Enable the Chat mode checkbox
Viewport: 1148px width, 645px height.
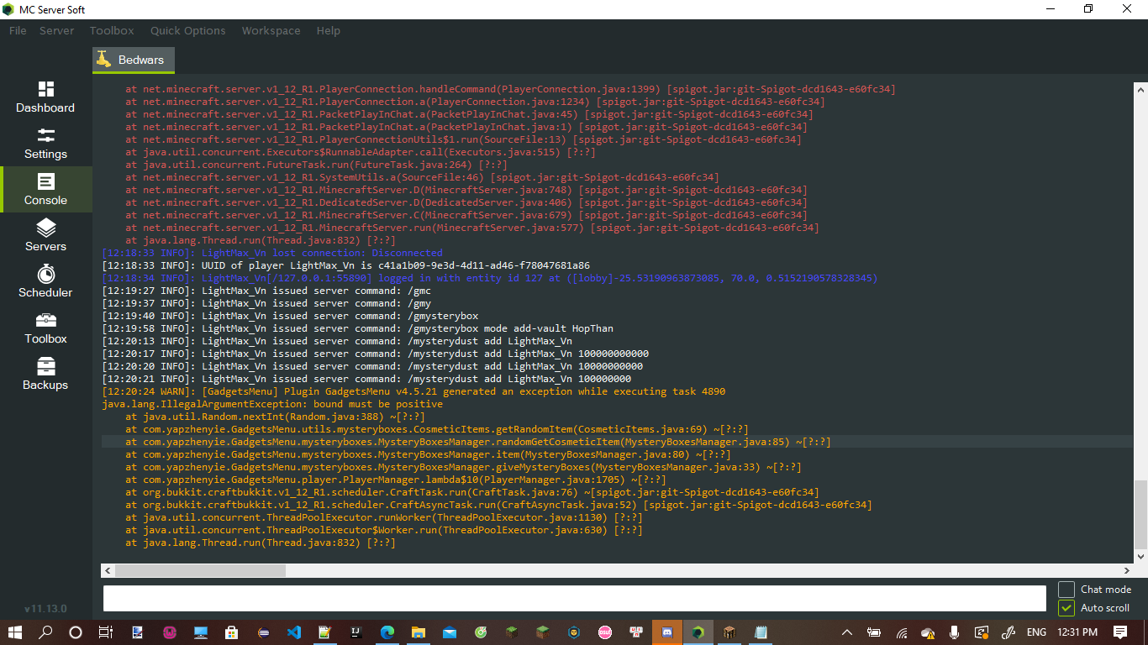coord(1066,590)
